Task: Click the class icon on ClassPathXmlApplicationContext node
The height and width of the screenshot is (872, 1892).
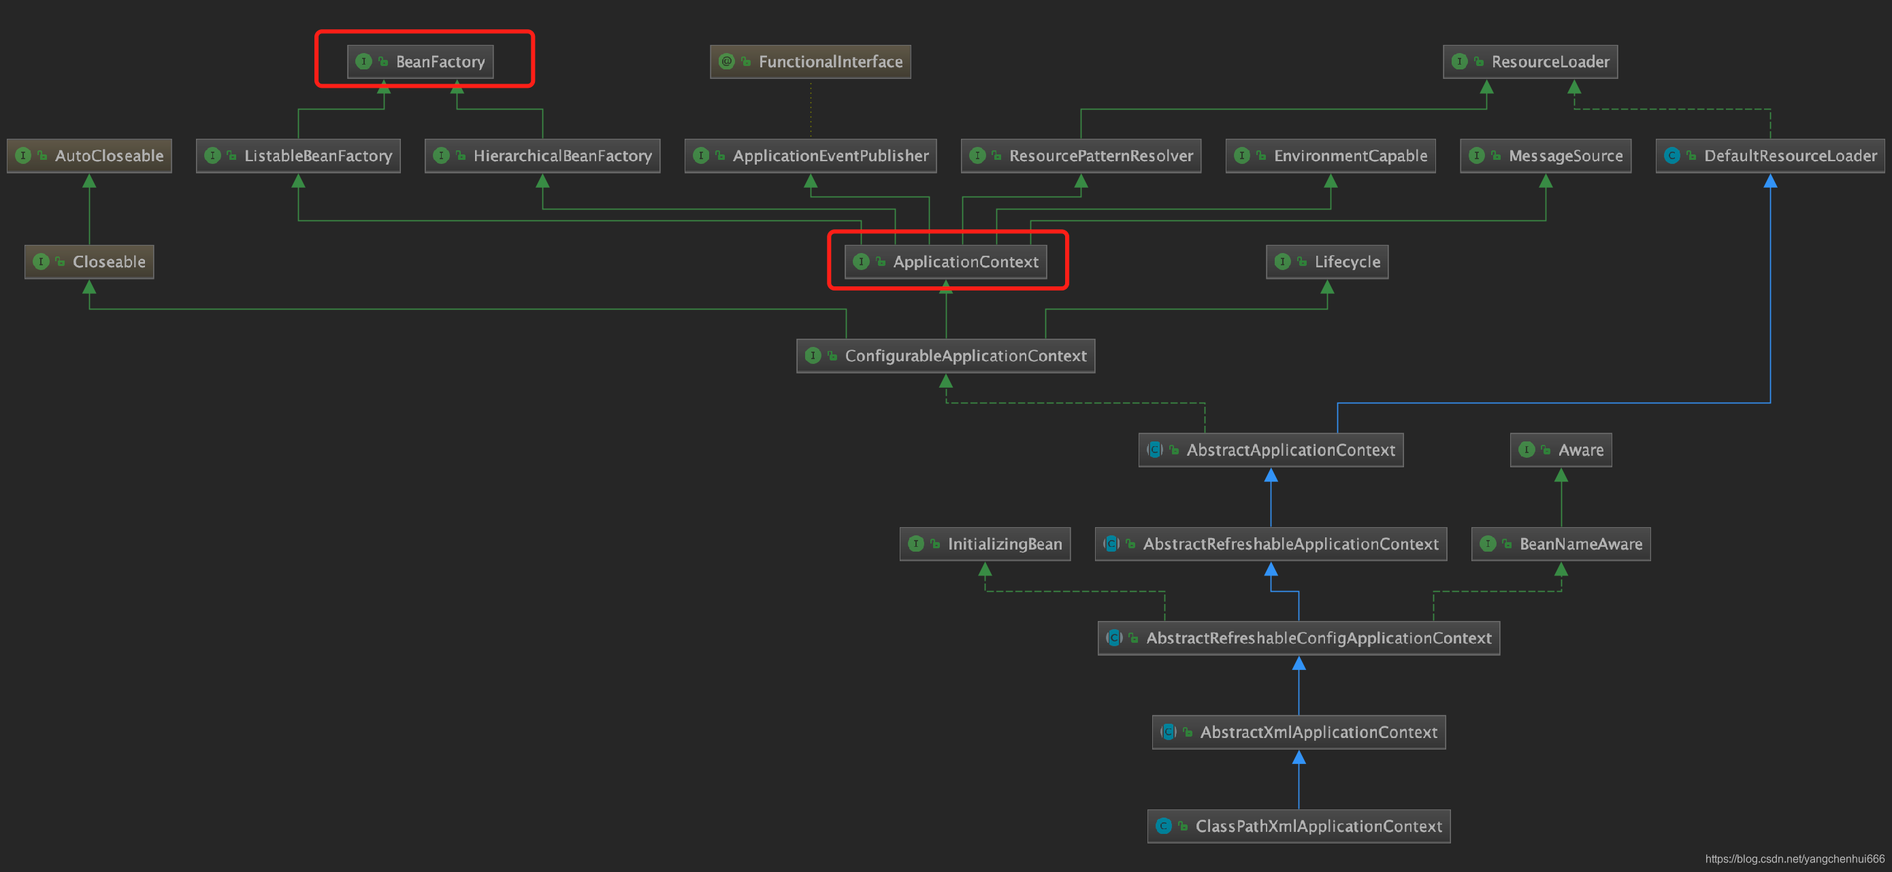Action: [1163, 826]
